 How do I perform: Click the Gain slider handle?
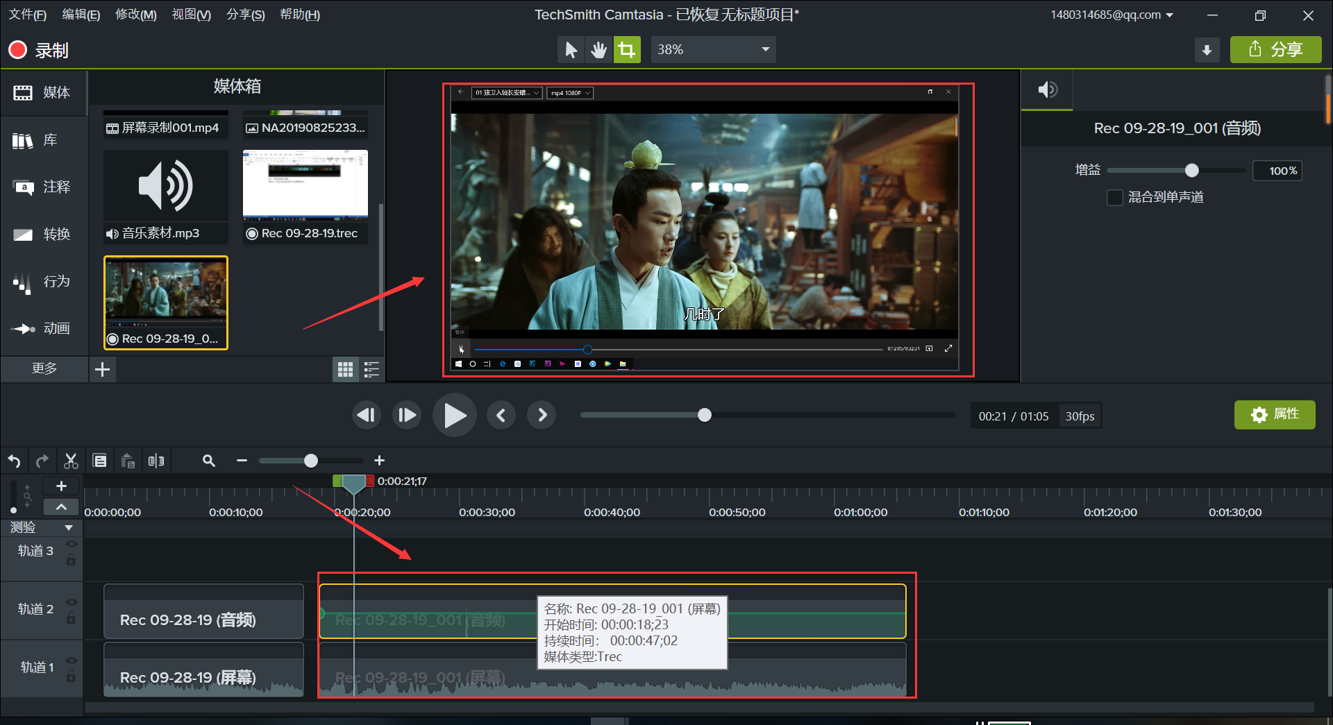[1192, 170]
